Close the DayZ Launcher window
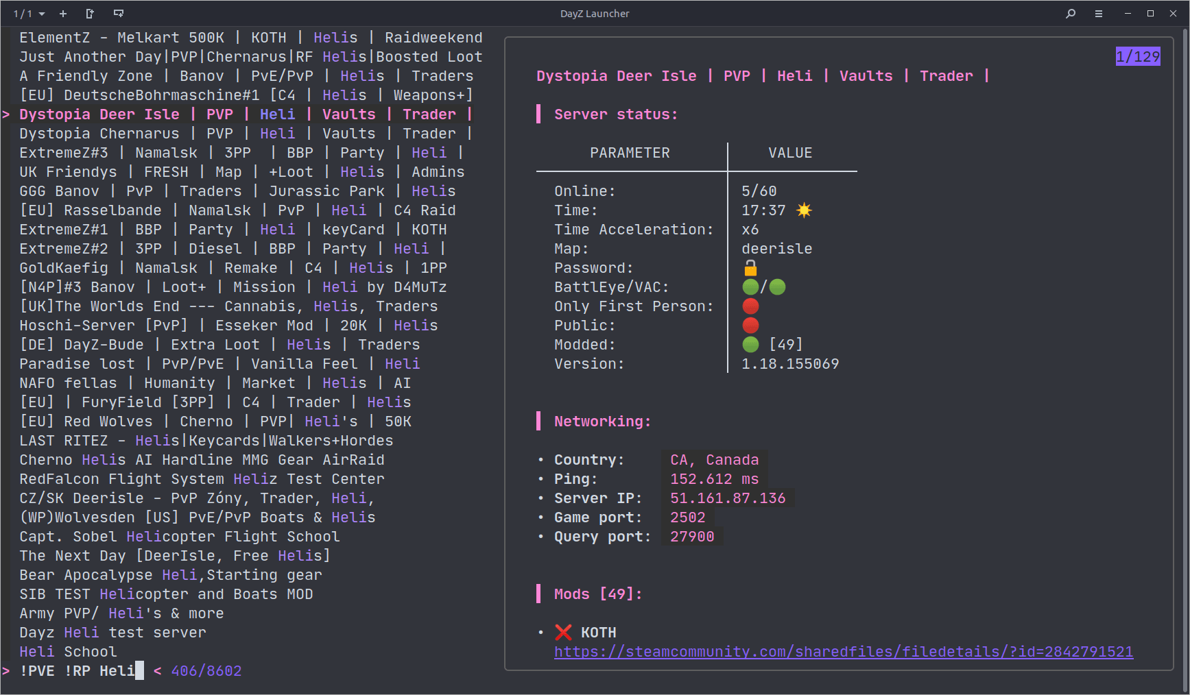 click(x=1174, y=14)
